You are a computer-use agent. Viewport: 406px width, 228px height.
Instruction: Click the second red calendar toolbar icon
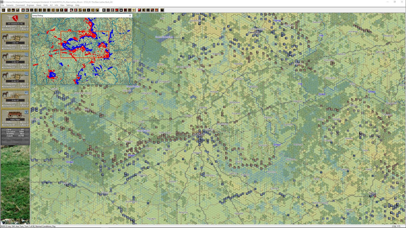point(27,10)
